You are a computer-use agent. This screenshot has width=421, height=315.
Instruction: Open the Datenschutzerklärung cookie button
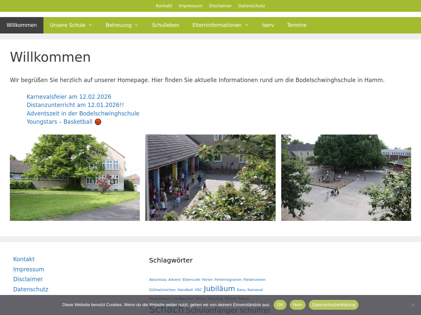pos(334,305)
